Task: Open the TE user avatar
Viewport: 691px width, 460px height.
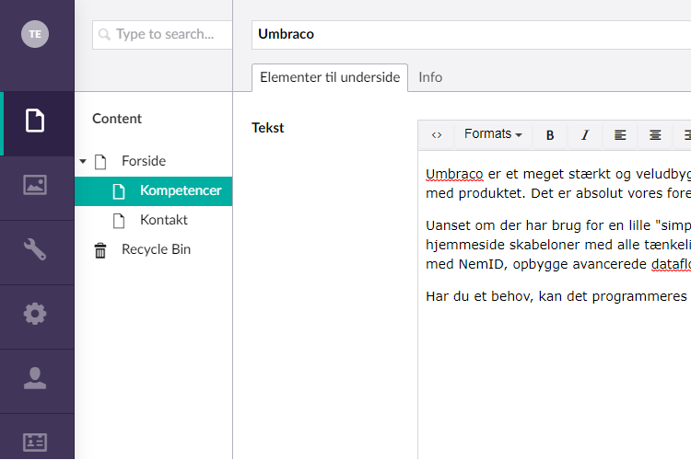Action: 35,34
